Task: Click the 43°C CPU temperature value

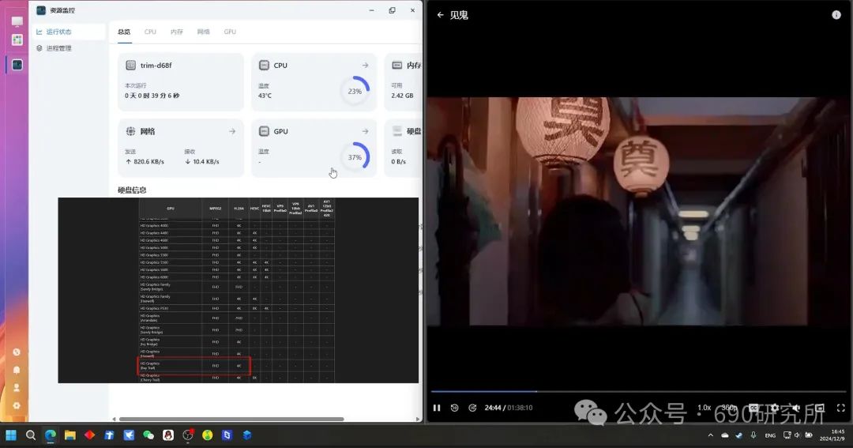Action: click(x=265, y=96)
